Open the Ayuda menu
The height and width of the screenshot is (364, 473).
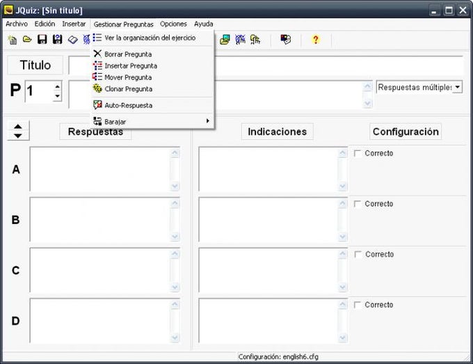click(204, 24)
